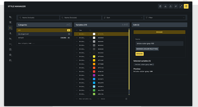The width and height of the screenshot is (198, 107).
Task: Click the wide RENAME bar in Edit panel
Action: tap(159, 32)
